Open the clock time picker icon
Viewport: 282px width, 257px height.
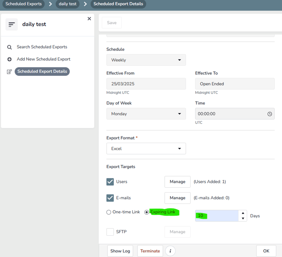[x=270, y=114]
